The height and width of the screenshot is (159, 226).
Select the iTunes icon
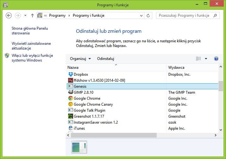(71, 128)
